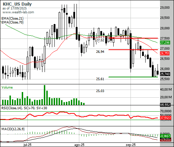Click the 29,000 price axis label
Image resolution: width=174 pixels, height=147 pixels.
tap(165, 8)
